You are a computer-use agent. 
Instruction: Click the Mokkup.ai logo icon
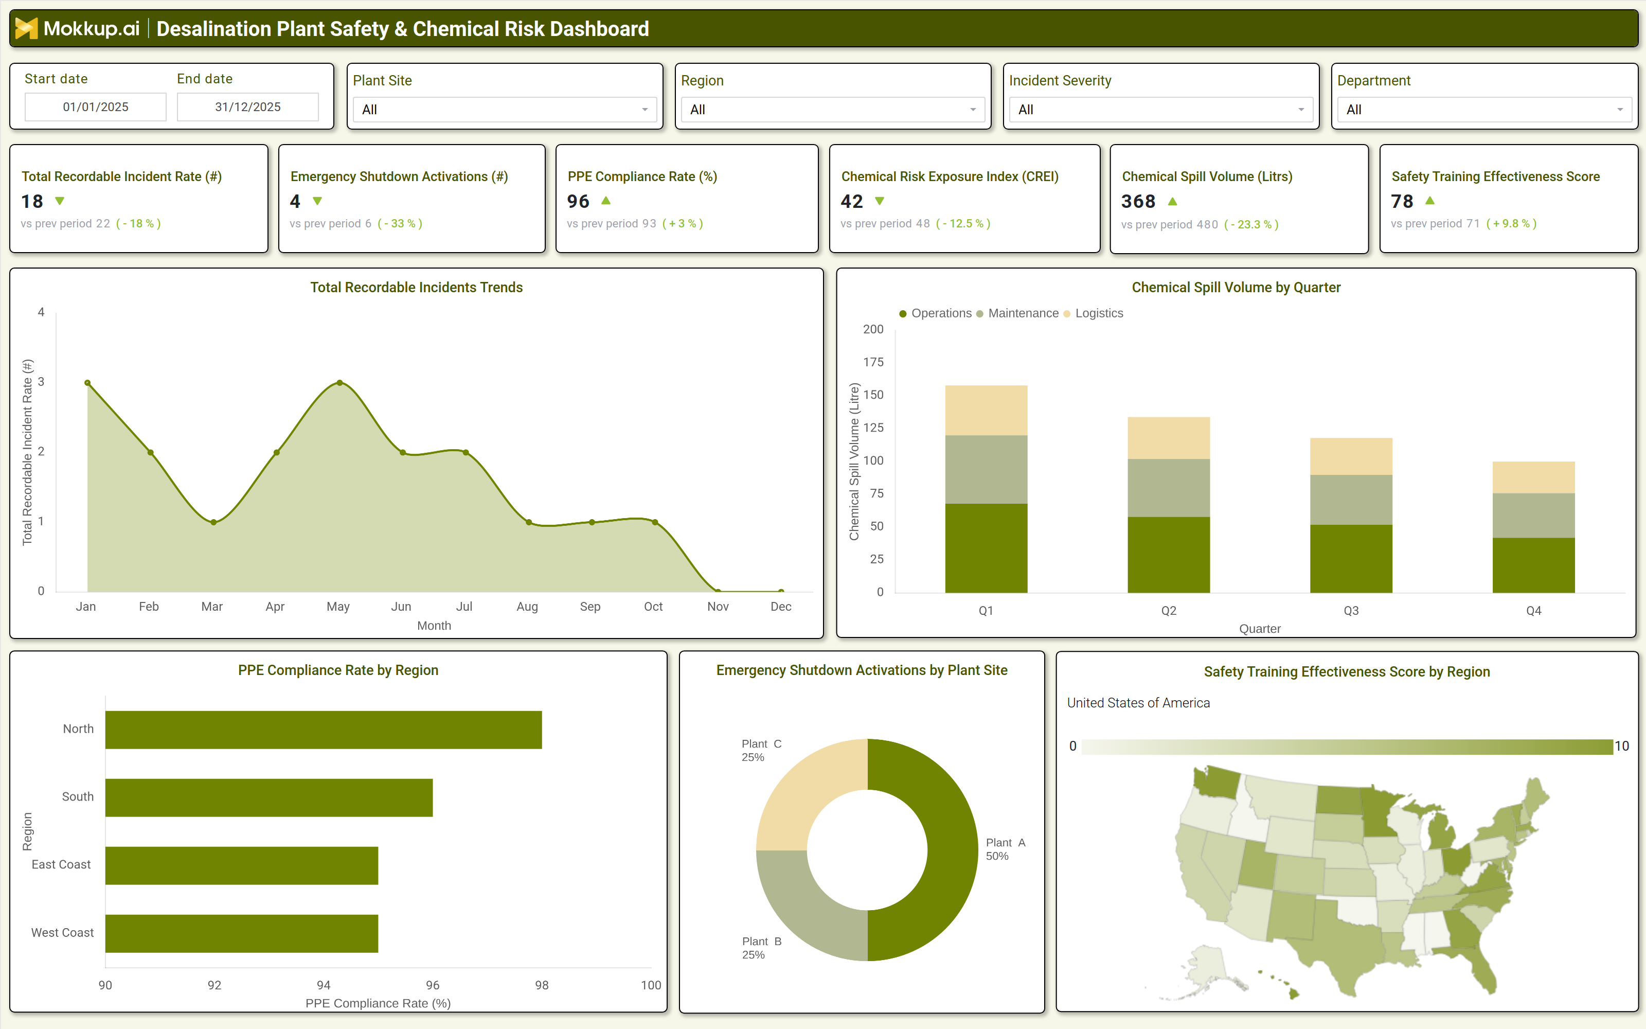pyautogui.click(x=26, y=29)
